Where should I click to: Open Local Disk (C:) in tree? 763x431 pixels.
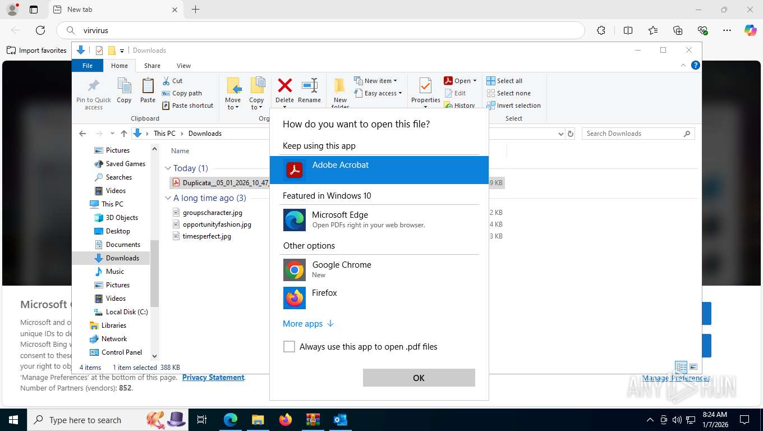[x=121, y=312]
